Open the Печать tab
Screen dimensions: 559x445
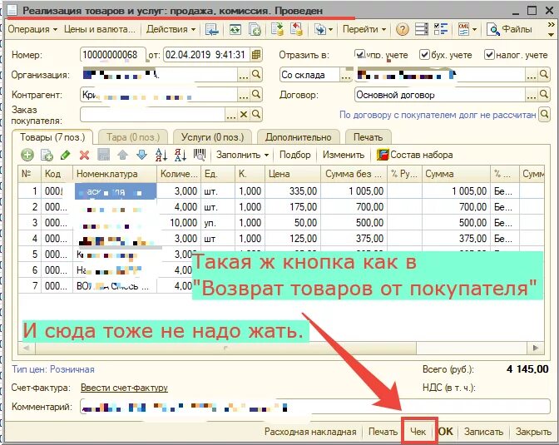click(x=368, y=137)
